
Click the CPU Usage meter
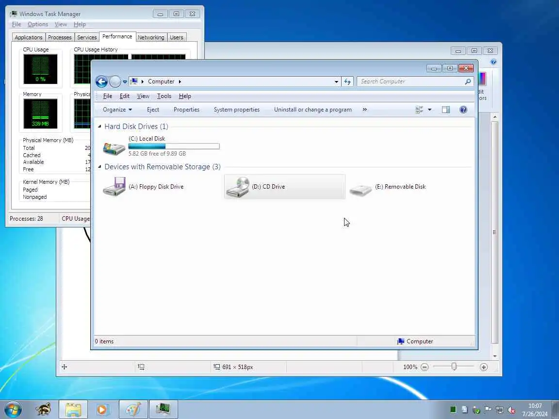click(x=40, y=69)
